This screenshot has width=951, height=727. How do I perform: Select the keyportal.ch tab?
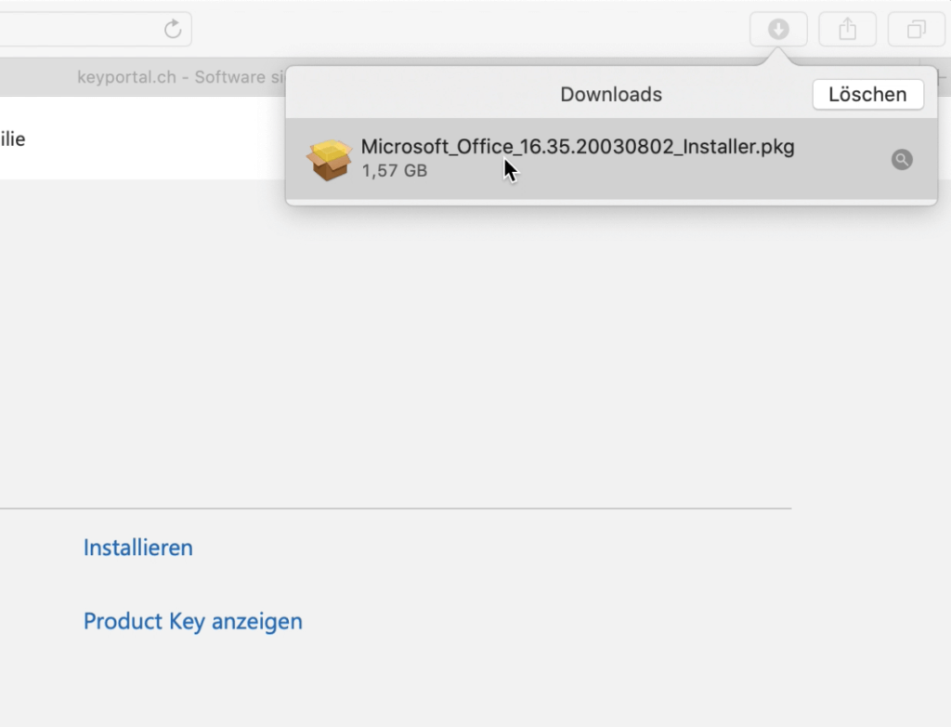coord(181,77)
